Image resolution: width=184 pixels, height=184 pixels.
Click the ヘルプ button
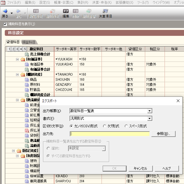(167, 168)
